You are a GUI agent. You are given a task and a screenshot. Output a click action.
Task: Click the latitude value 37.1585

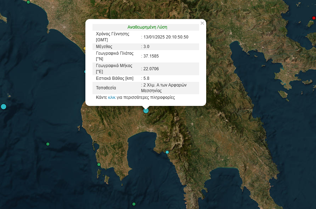click(x=151, y=56)
